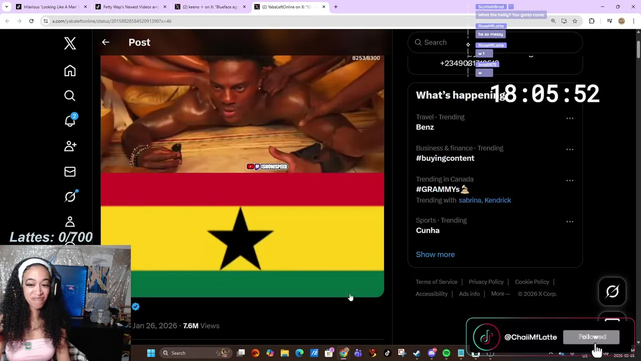The width and height of the screenshot is (641, 361).
Task: Open sabrina trending link
Action: pos(470,200)
